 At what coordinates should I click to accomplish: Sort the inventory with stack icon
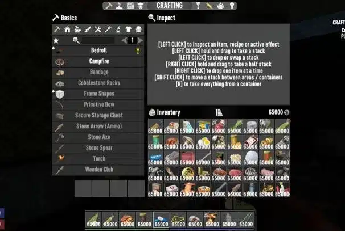(219, 112)
